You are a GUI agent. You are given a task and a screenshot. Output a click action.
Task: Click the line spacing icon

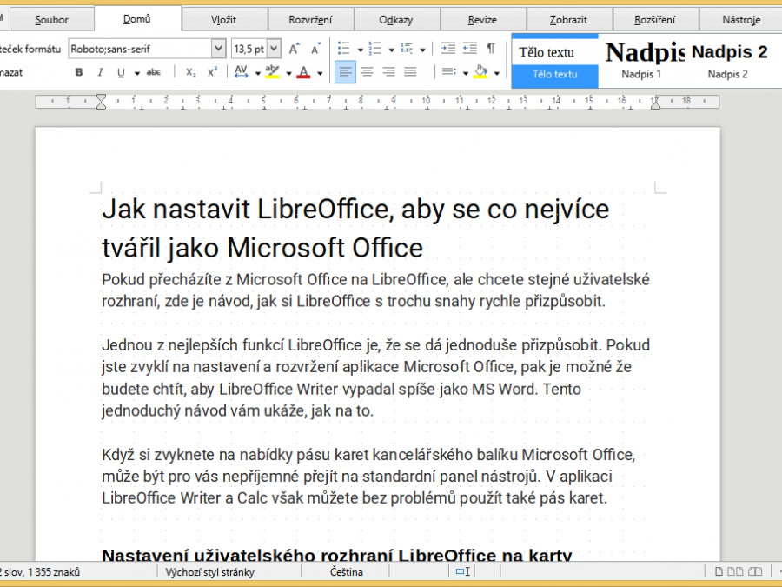click(448, 72)
